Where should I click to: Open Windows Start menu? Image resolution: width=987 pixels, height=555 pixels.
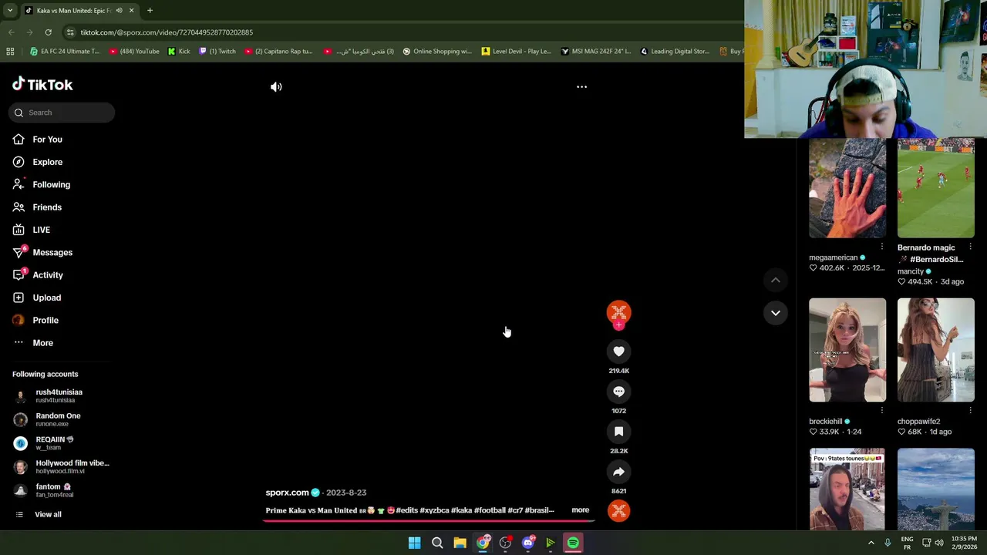click(414, 543)
